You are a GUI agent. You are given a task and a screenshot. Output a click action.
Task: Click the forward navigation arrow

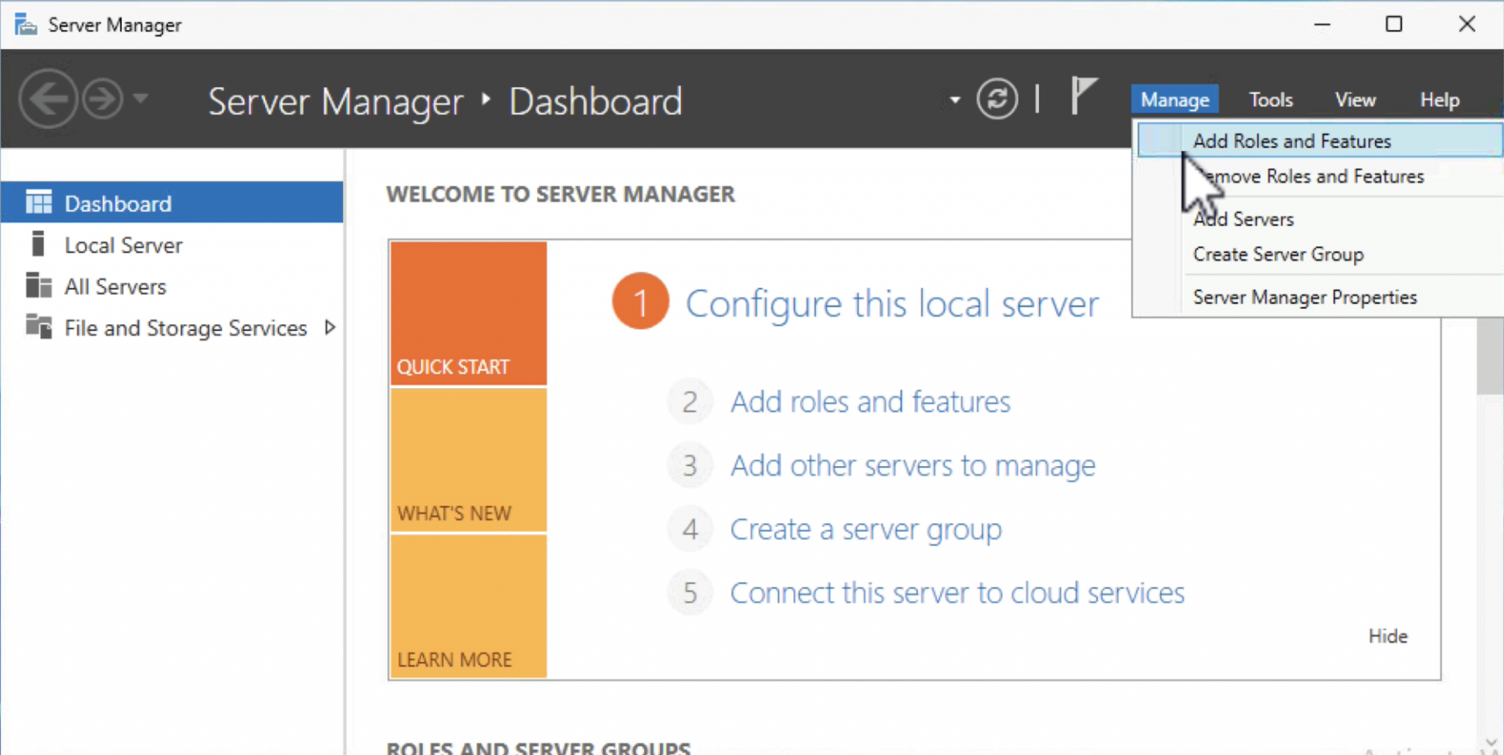(x=101, y=98)
